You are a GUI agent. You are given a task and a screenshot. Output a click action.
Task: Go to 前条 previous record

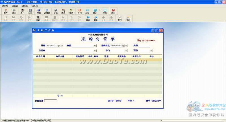(x=96, y=19)
